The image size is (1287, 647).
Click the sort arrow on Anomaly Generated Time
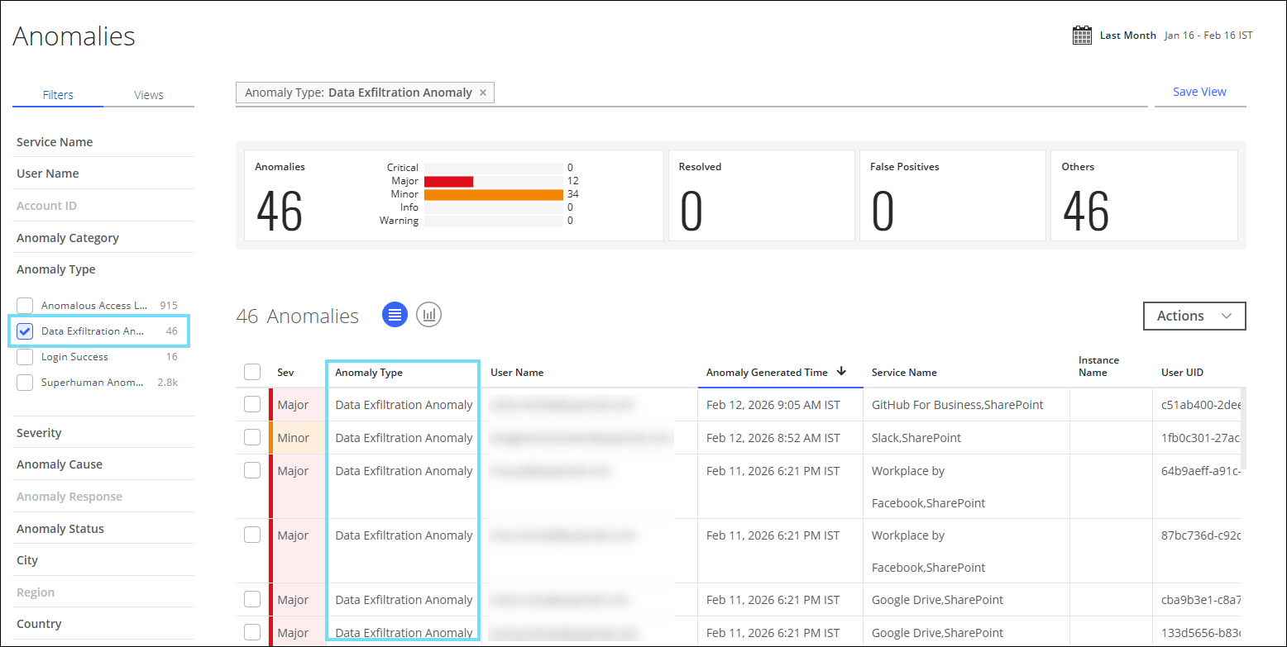pyautogui.click(x=841, y=372)
